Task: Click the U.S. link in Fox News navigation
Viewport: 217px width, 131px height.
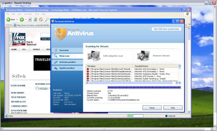Action: [24, 49]
